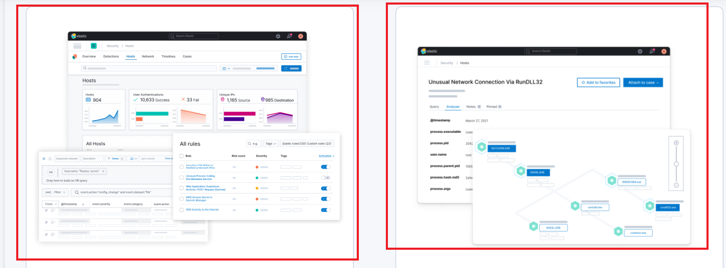Click zoom out minus on the analyzer
Image resolution: width=726 pixels, height=268 pixels.
coord(676,185)
